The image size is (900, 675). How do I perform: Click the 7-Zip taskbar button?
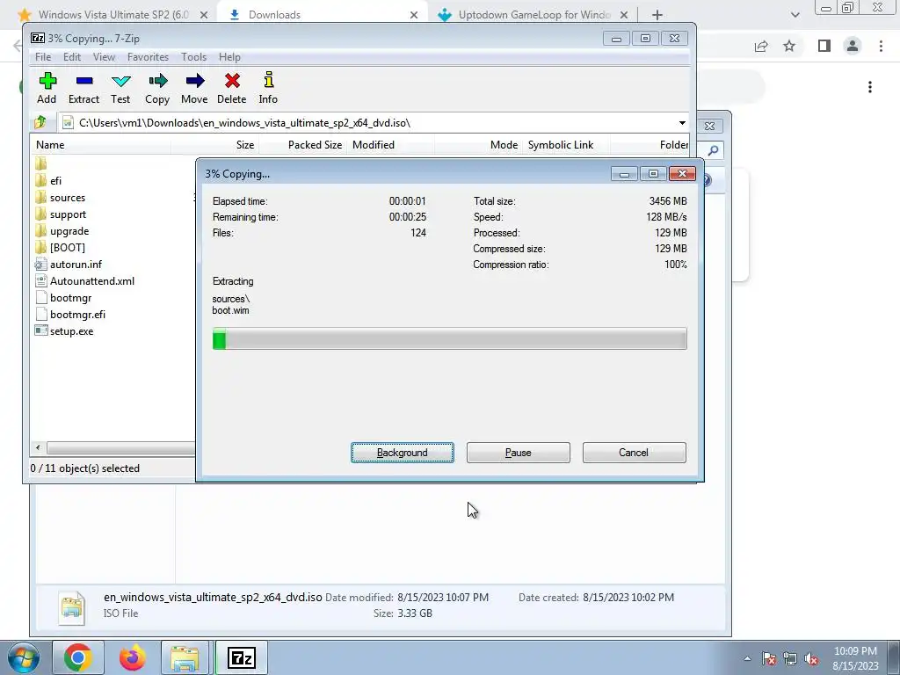(241, 657)
